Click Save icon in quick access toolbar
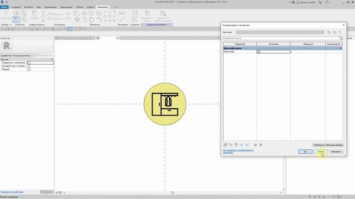Screen dimensions: 355x199 [x=7, y=29]
